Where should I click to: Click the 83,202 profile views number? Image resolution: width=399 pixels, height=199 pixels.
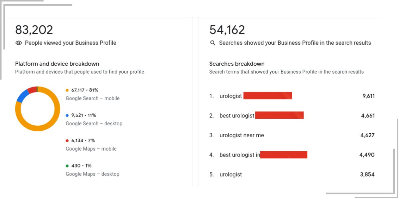pos(34,30)
